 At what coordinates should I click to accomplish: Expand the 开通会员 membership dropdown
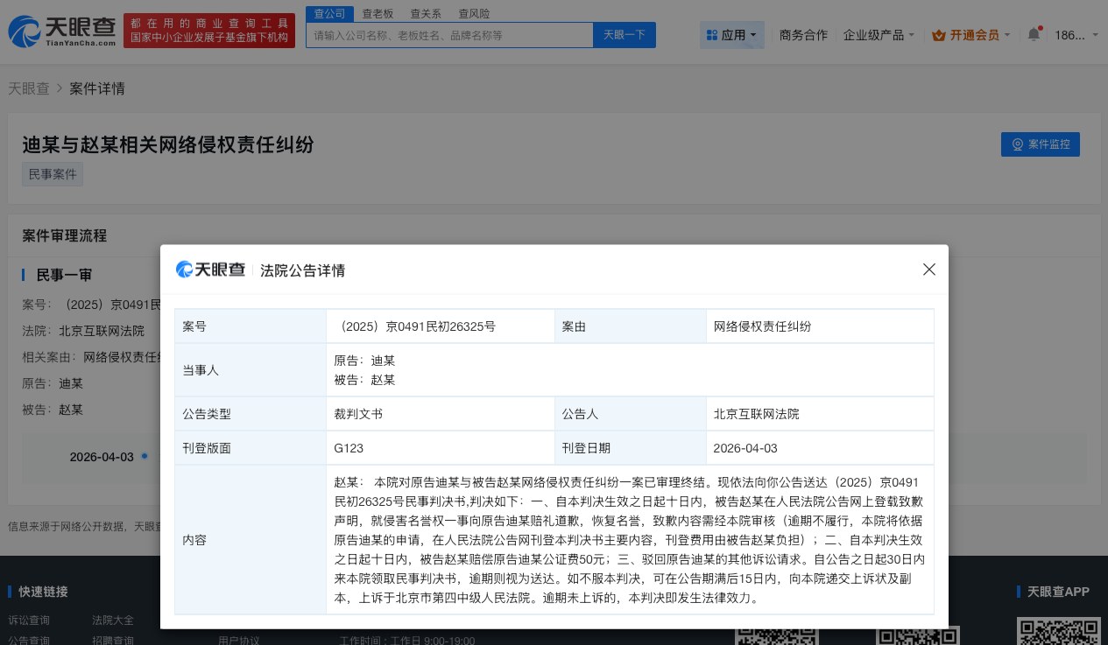972,35
